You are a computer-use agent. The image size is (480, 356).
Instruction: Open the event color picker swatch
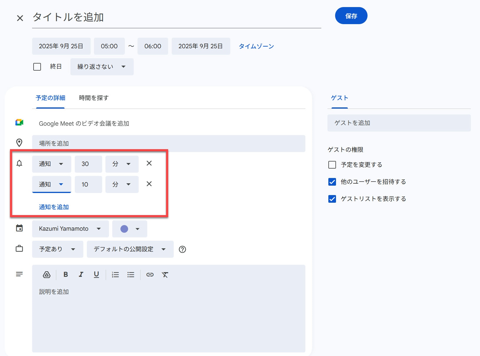(x=129, y=229)
